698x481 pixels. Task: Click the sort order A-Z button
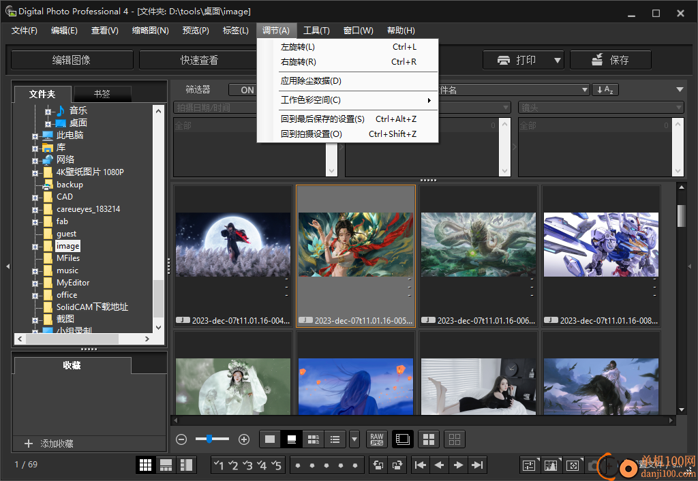click(605, 90)
